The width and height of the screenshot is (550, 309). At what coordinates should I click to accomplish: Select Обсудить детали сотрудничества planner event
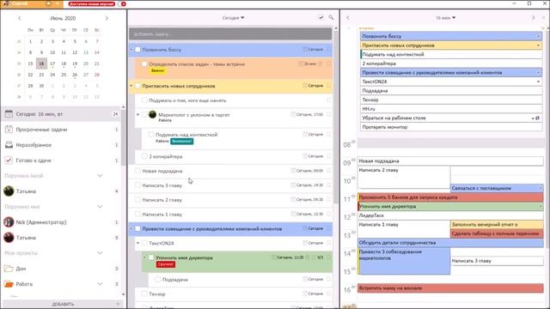point(450,243)
